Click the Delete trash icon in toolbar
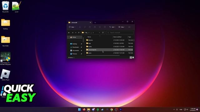The height and width of the screenshot is (112, 200). click(x=105, y=27)
